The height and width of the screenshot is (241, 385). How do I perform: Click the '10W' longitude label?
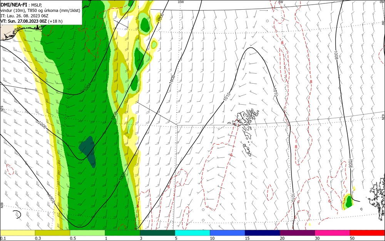(181, 2)
